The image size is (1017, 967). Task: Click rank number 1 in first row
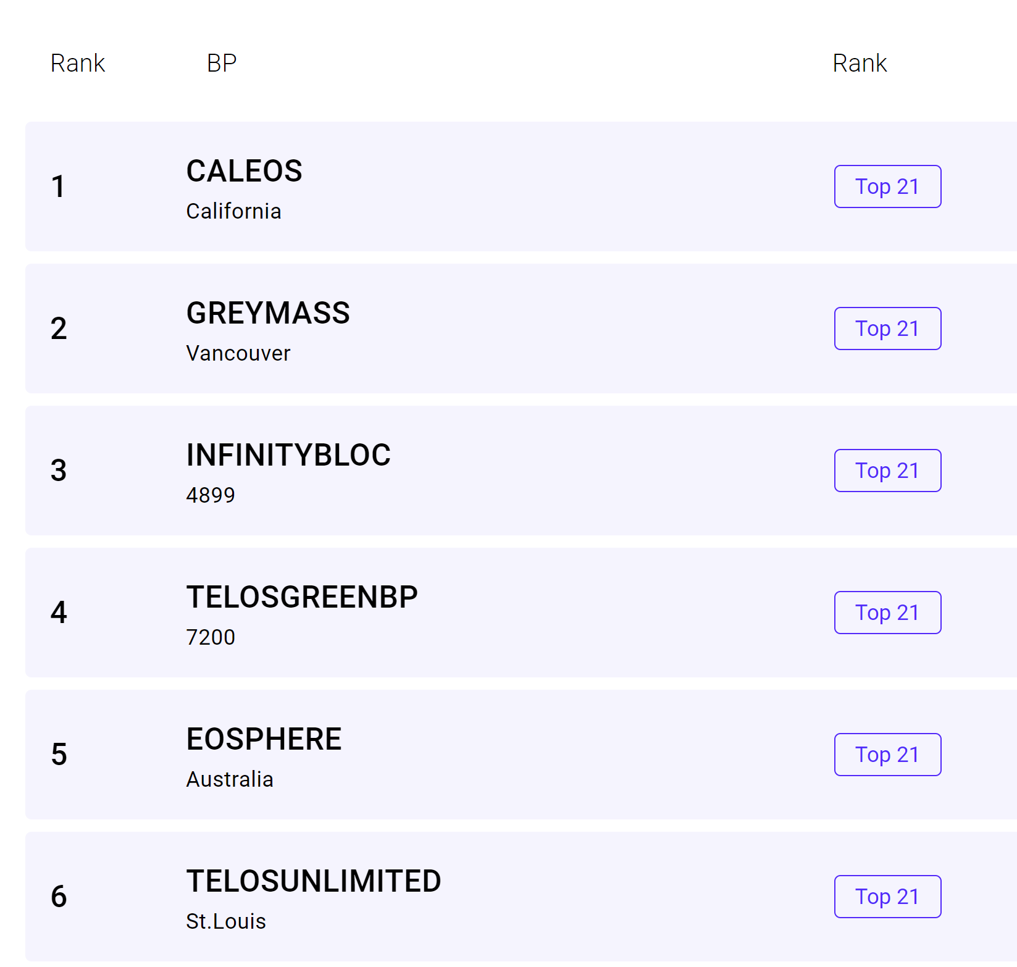click(x=59, y=186)
